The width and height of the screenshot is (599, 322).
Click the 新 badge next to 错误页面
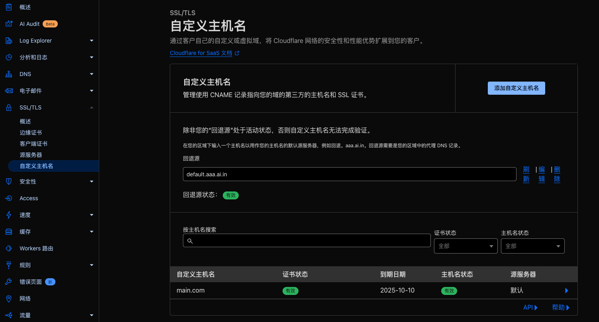50,282
